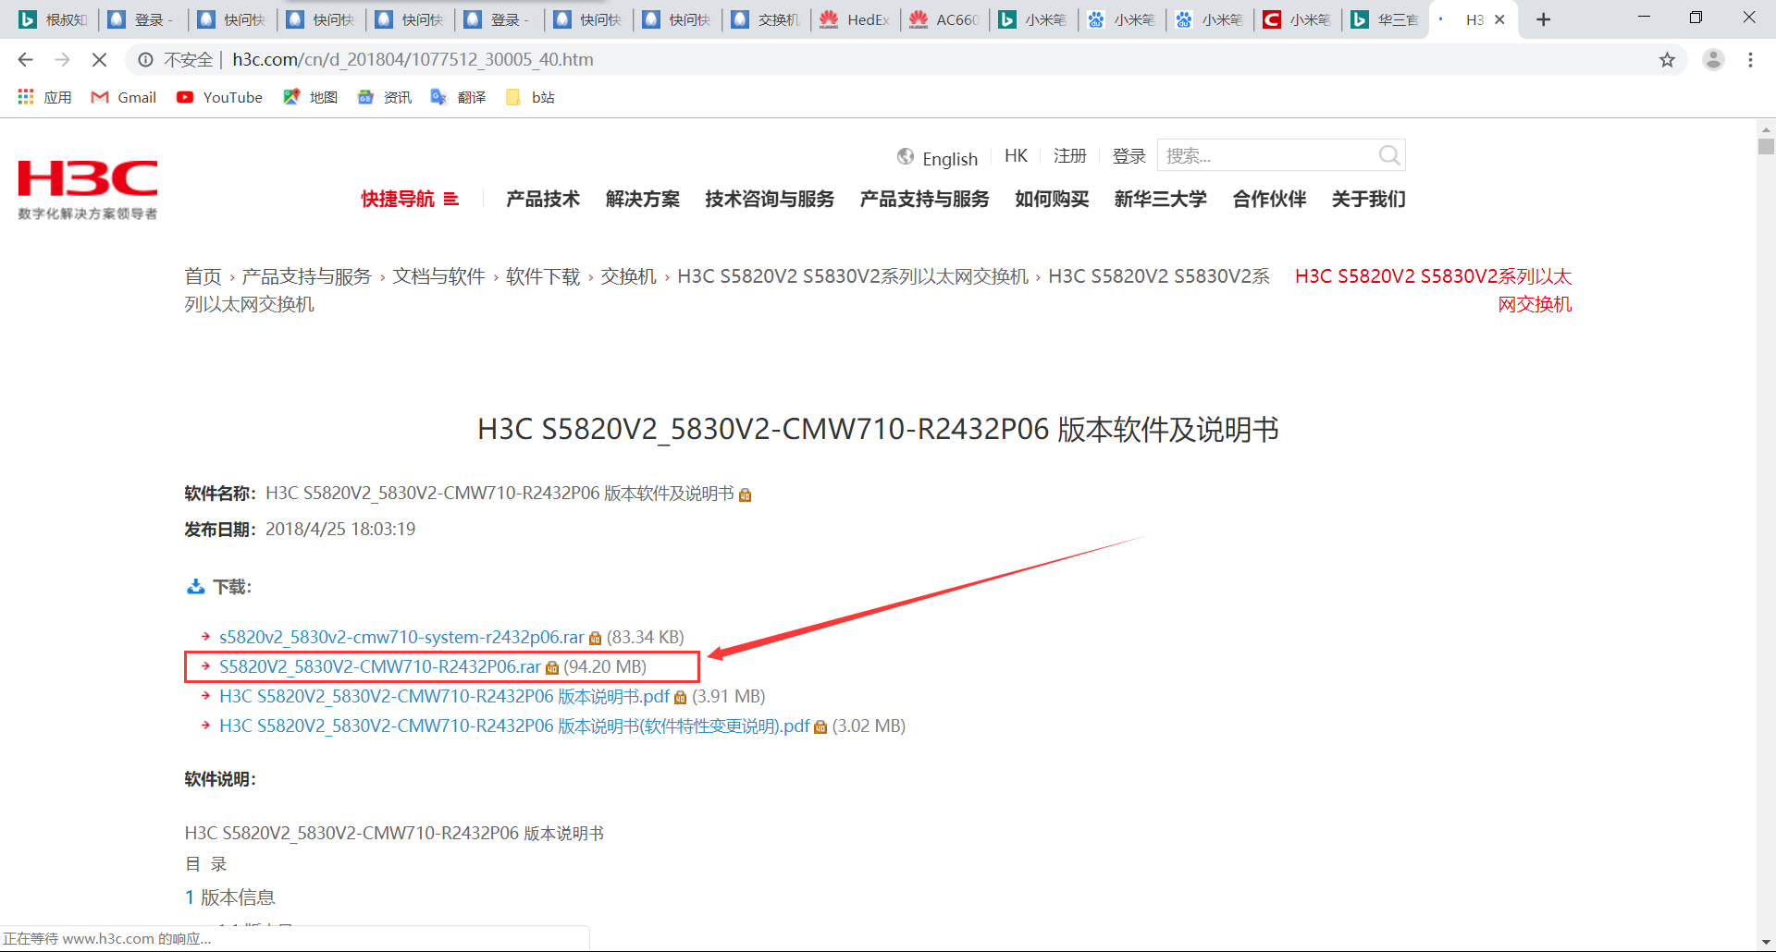Open the 资讯 news bookmark

385,97
